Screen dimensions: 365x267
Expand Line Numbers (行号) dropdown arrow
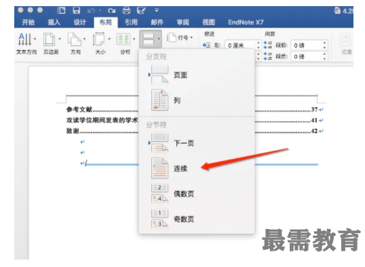(x=191, y=37)
